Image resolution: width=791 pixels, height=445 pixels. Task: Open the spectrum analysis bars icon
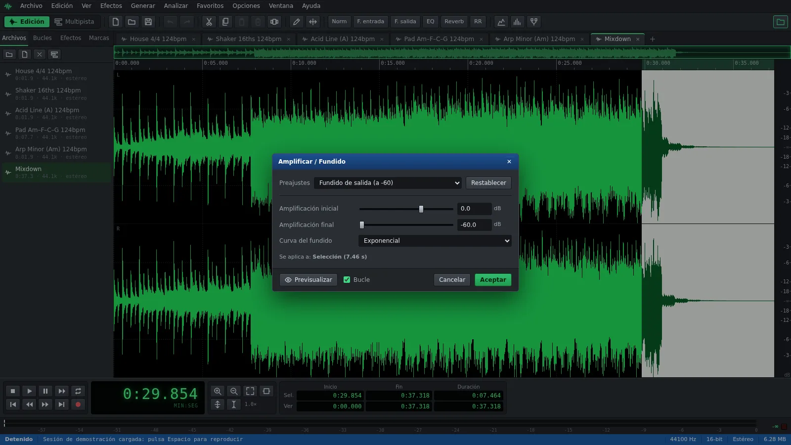[x=517, y=22]
